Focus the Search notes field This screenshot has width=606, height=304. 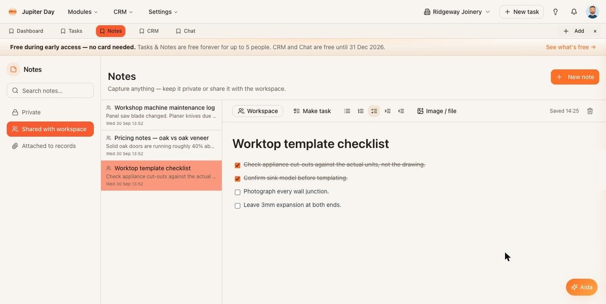50,90
